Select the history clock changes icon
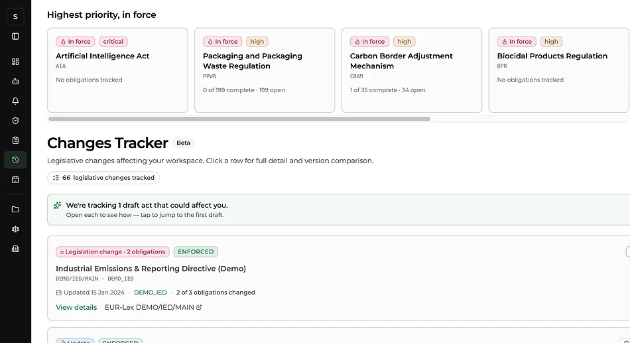Image resolution: width=630 pixels, height=343 pixels. tap(15, 160)
